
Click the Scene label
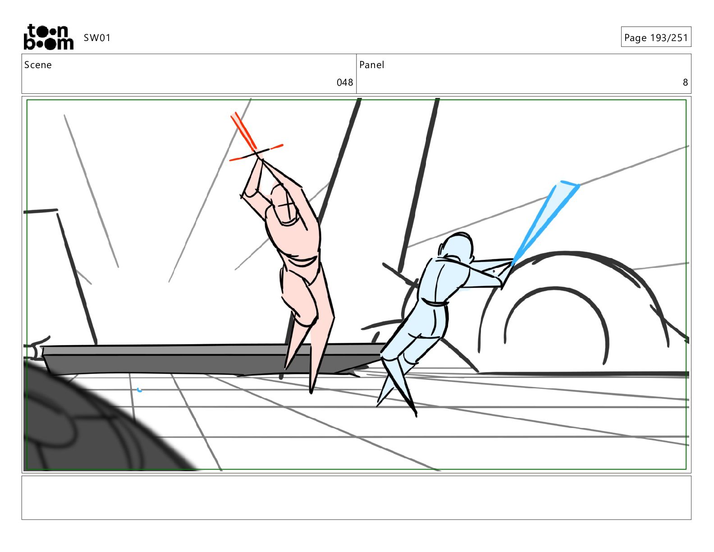(x=38, y=65)
